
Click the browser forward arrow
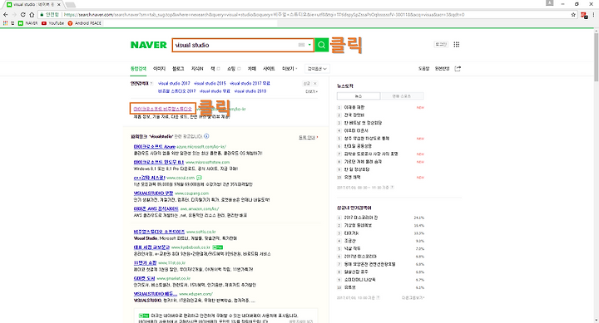click(14, 14)
